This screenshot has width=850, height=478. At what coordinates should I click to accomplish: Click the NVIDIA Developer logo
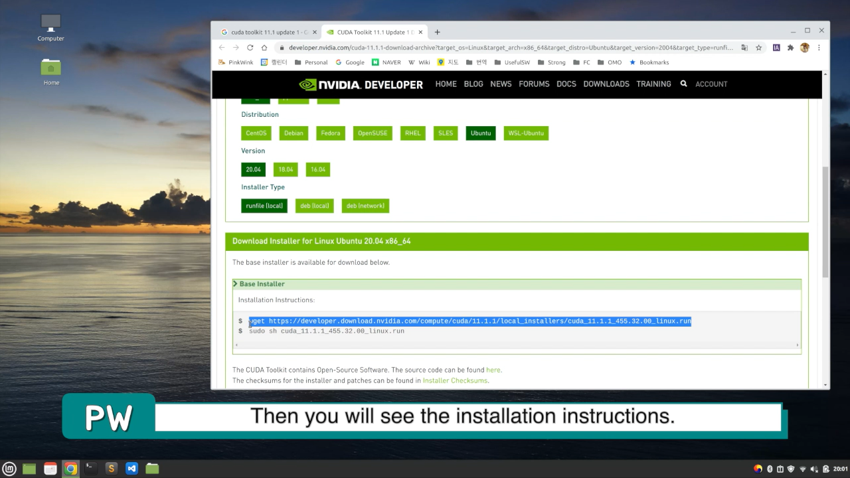(x=361, y=84)
